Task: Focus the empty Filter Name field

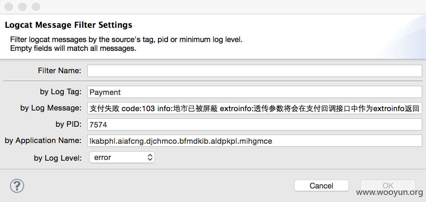Action: click(254, 71)
